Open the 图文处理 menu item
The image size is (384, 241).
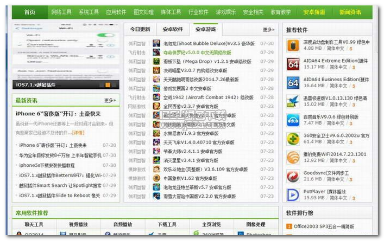[143, 12]
